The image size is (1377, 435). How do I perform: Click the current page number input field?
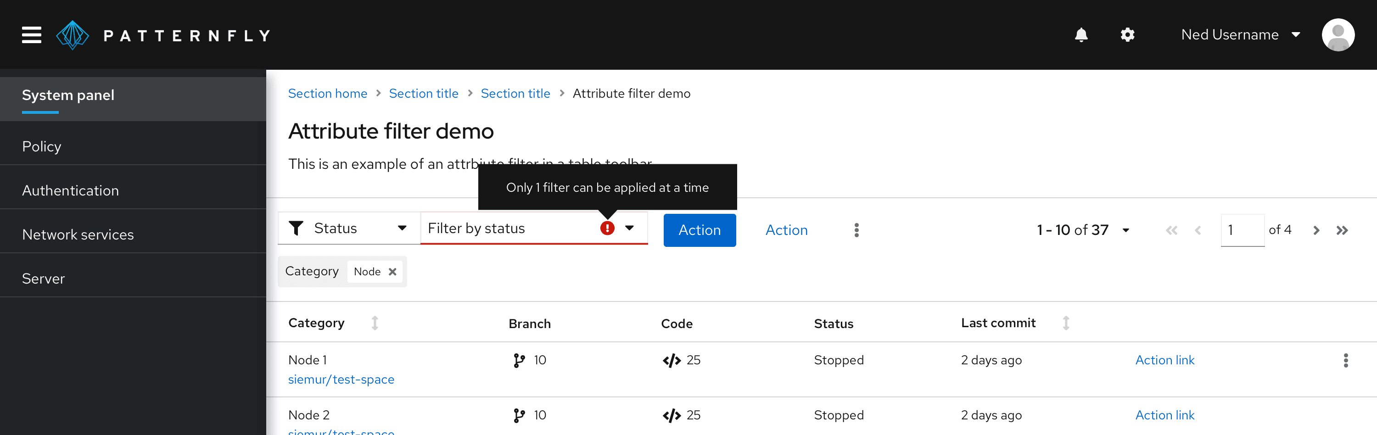point(1242,230)
